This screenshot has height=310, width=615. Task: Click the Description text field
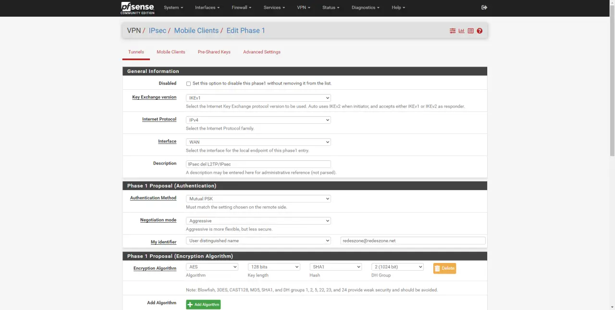point(258,164)
